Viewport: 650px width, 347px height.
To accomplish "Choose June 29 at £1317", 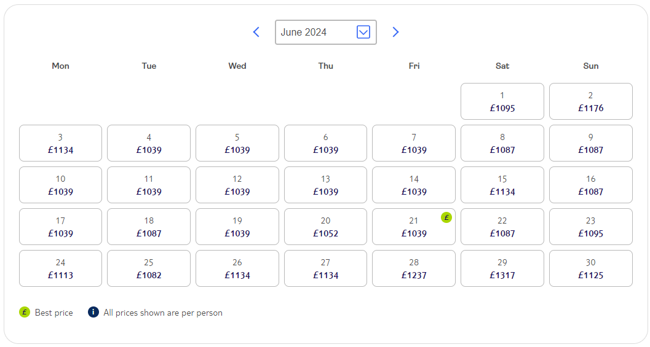I will 502,268.
